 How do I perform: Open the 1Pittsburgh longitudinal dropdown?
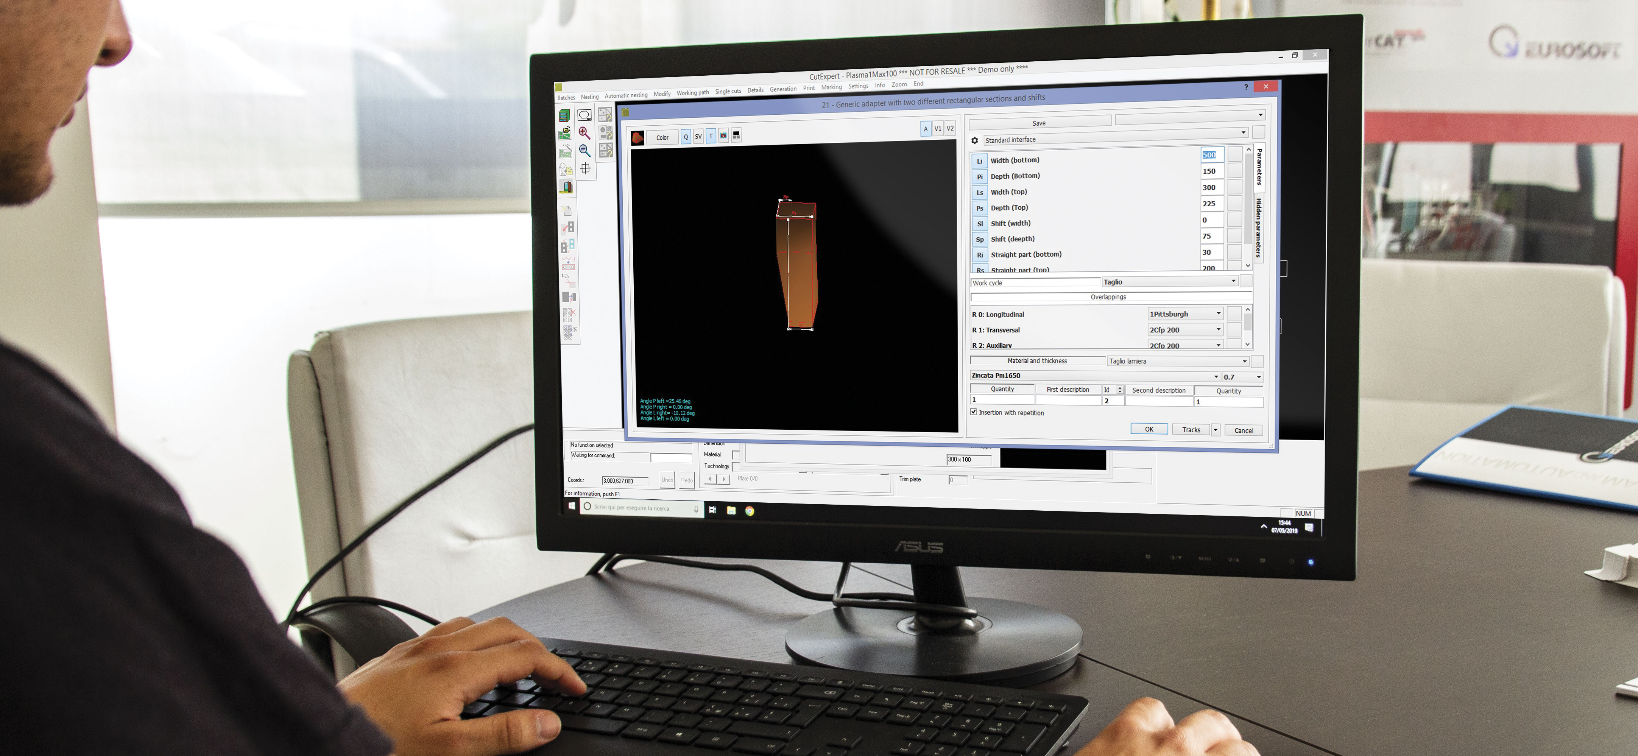coord(1185,313)
